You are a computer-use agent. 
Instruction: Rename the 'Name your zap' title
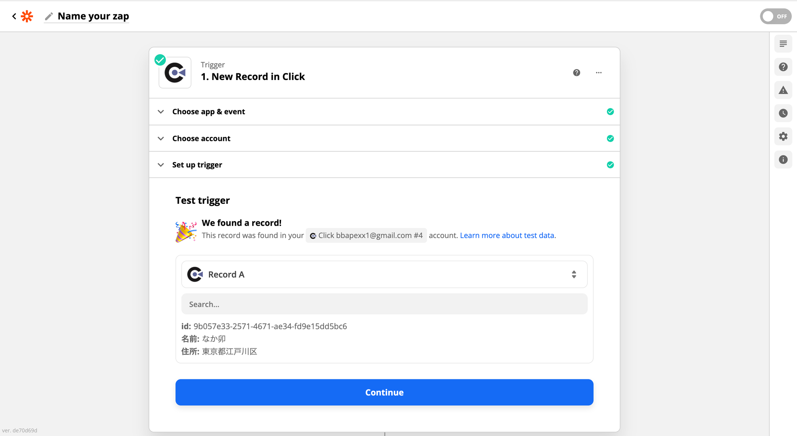point(93,16)
